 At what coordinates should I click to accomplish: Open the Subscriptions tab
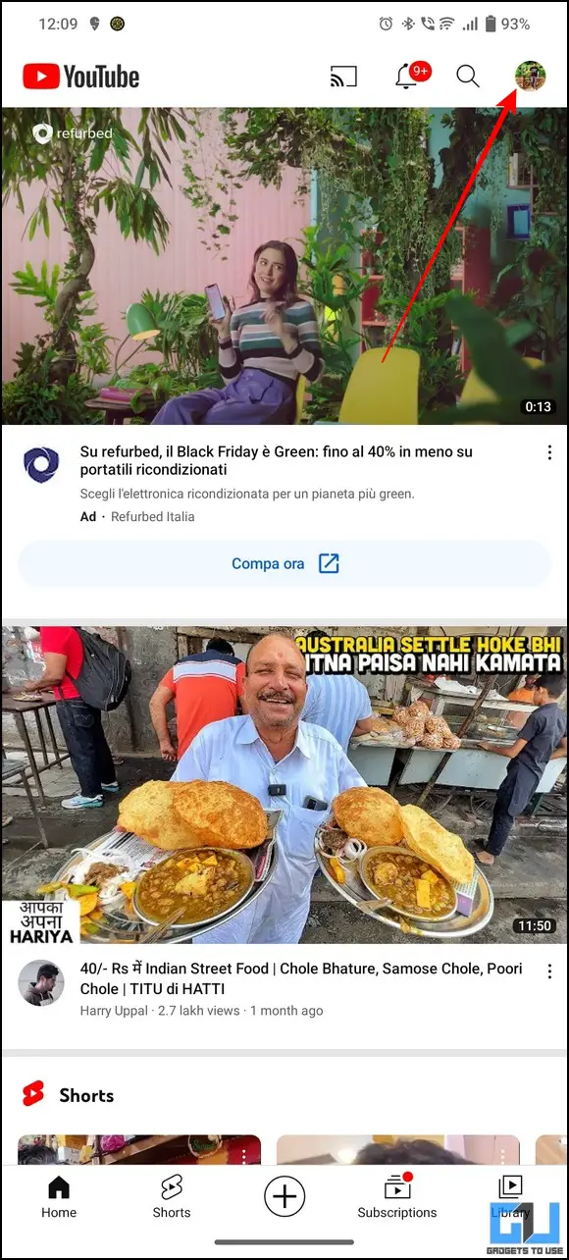(x=397, y=1197)
